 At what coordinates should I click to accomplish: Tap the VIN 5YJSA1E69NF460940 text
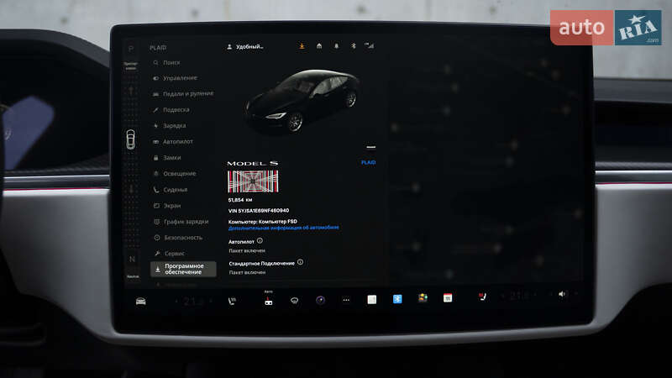click(259, 211)
